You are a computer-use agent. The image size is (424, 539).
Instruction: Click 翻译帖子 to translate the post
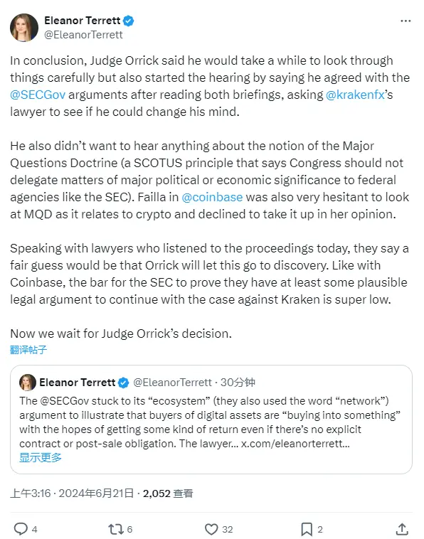tap(28, 350)
